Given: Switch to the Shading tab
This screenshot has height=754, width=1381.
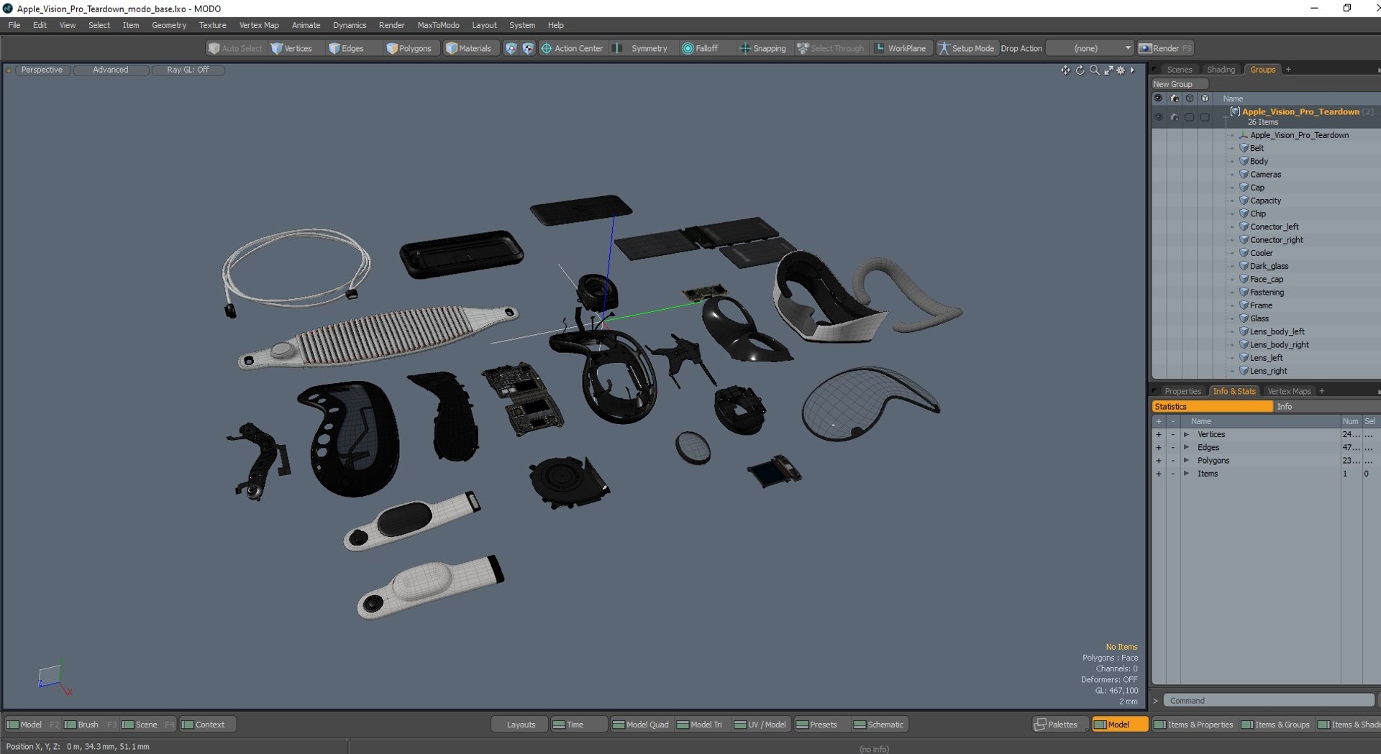Looking at the screenshot, I should click(1221, 70).
